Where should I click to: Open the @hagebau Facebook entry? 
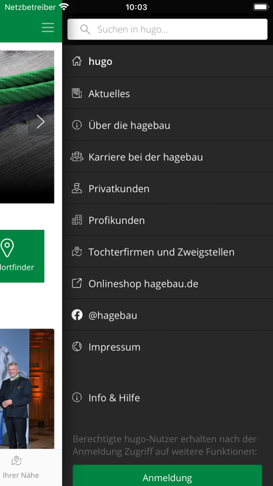tap(168, 315)
